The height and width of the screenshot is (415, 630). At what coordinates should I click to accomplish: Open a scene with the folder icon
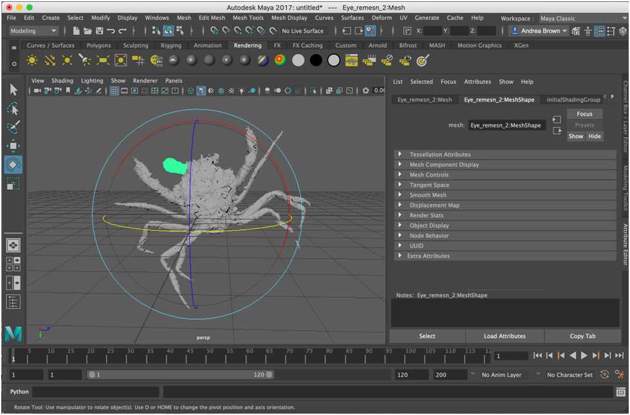point(87,31)
